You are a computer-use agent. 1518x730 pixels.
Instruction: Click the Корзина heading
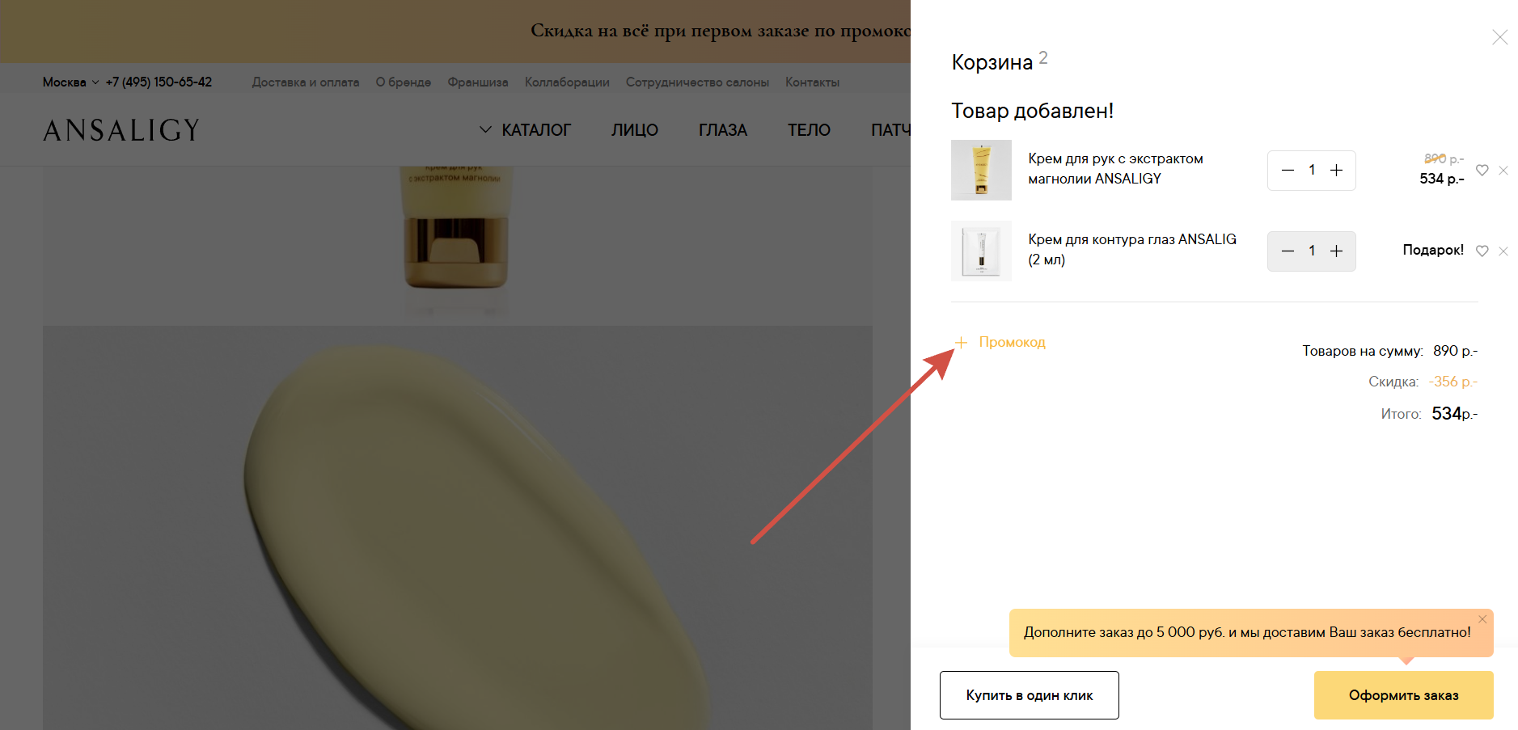992,62
